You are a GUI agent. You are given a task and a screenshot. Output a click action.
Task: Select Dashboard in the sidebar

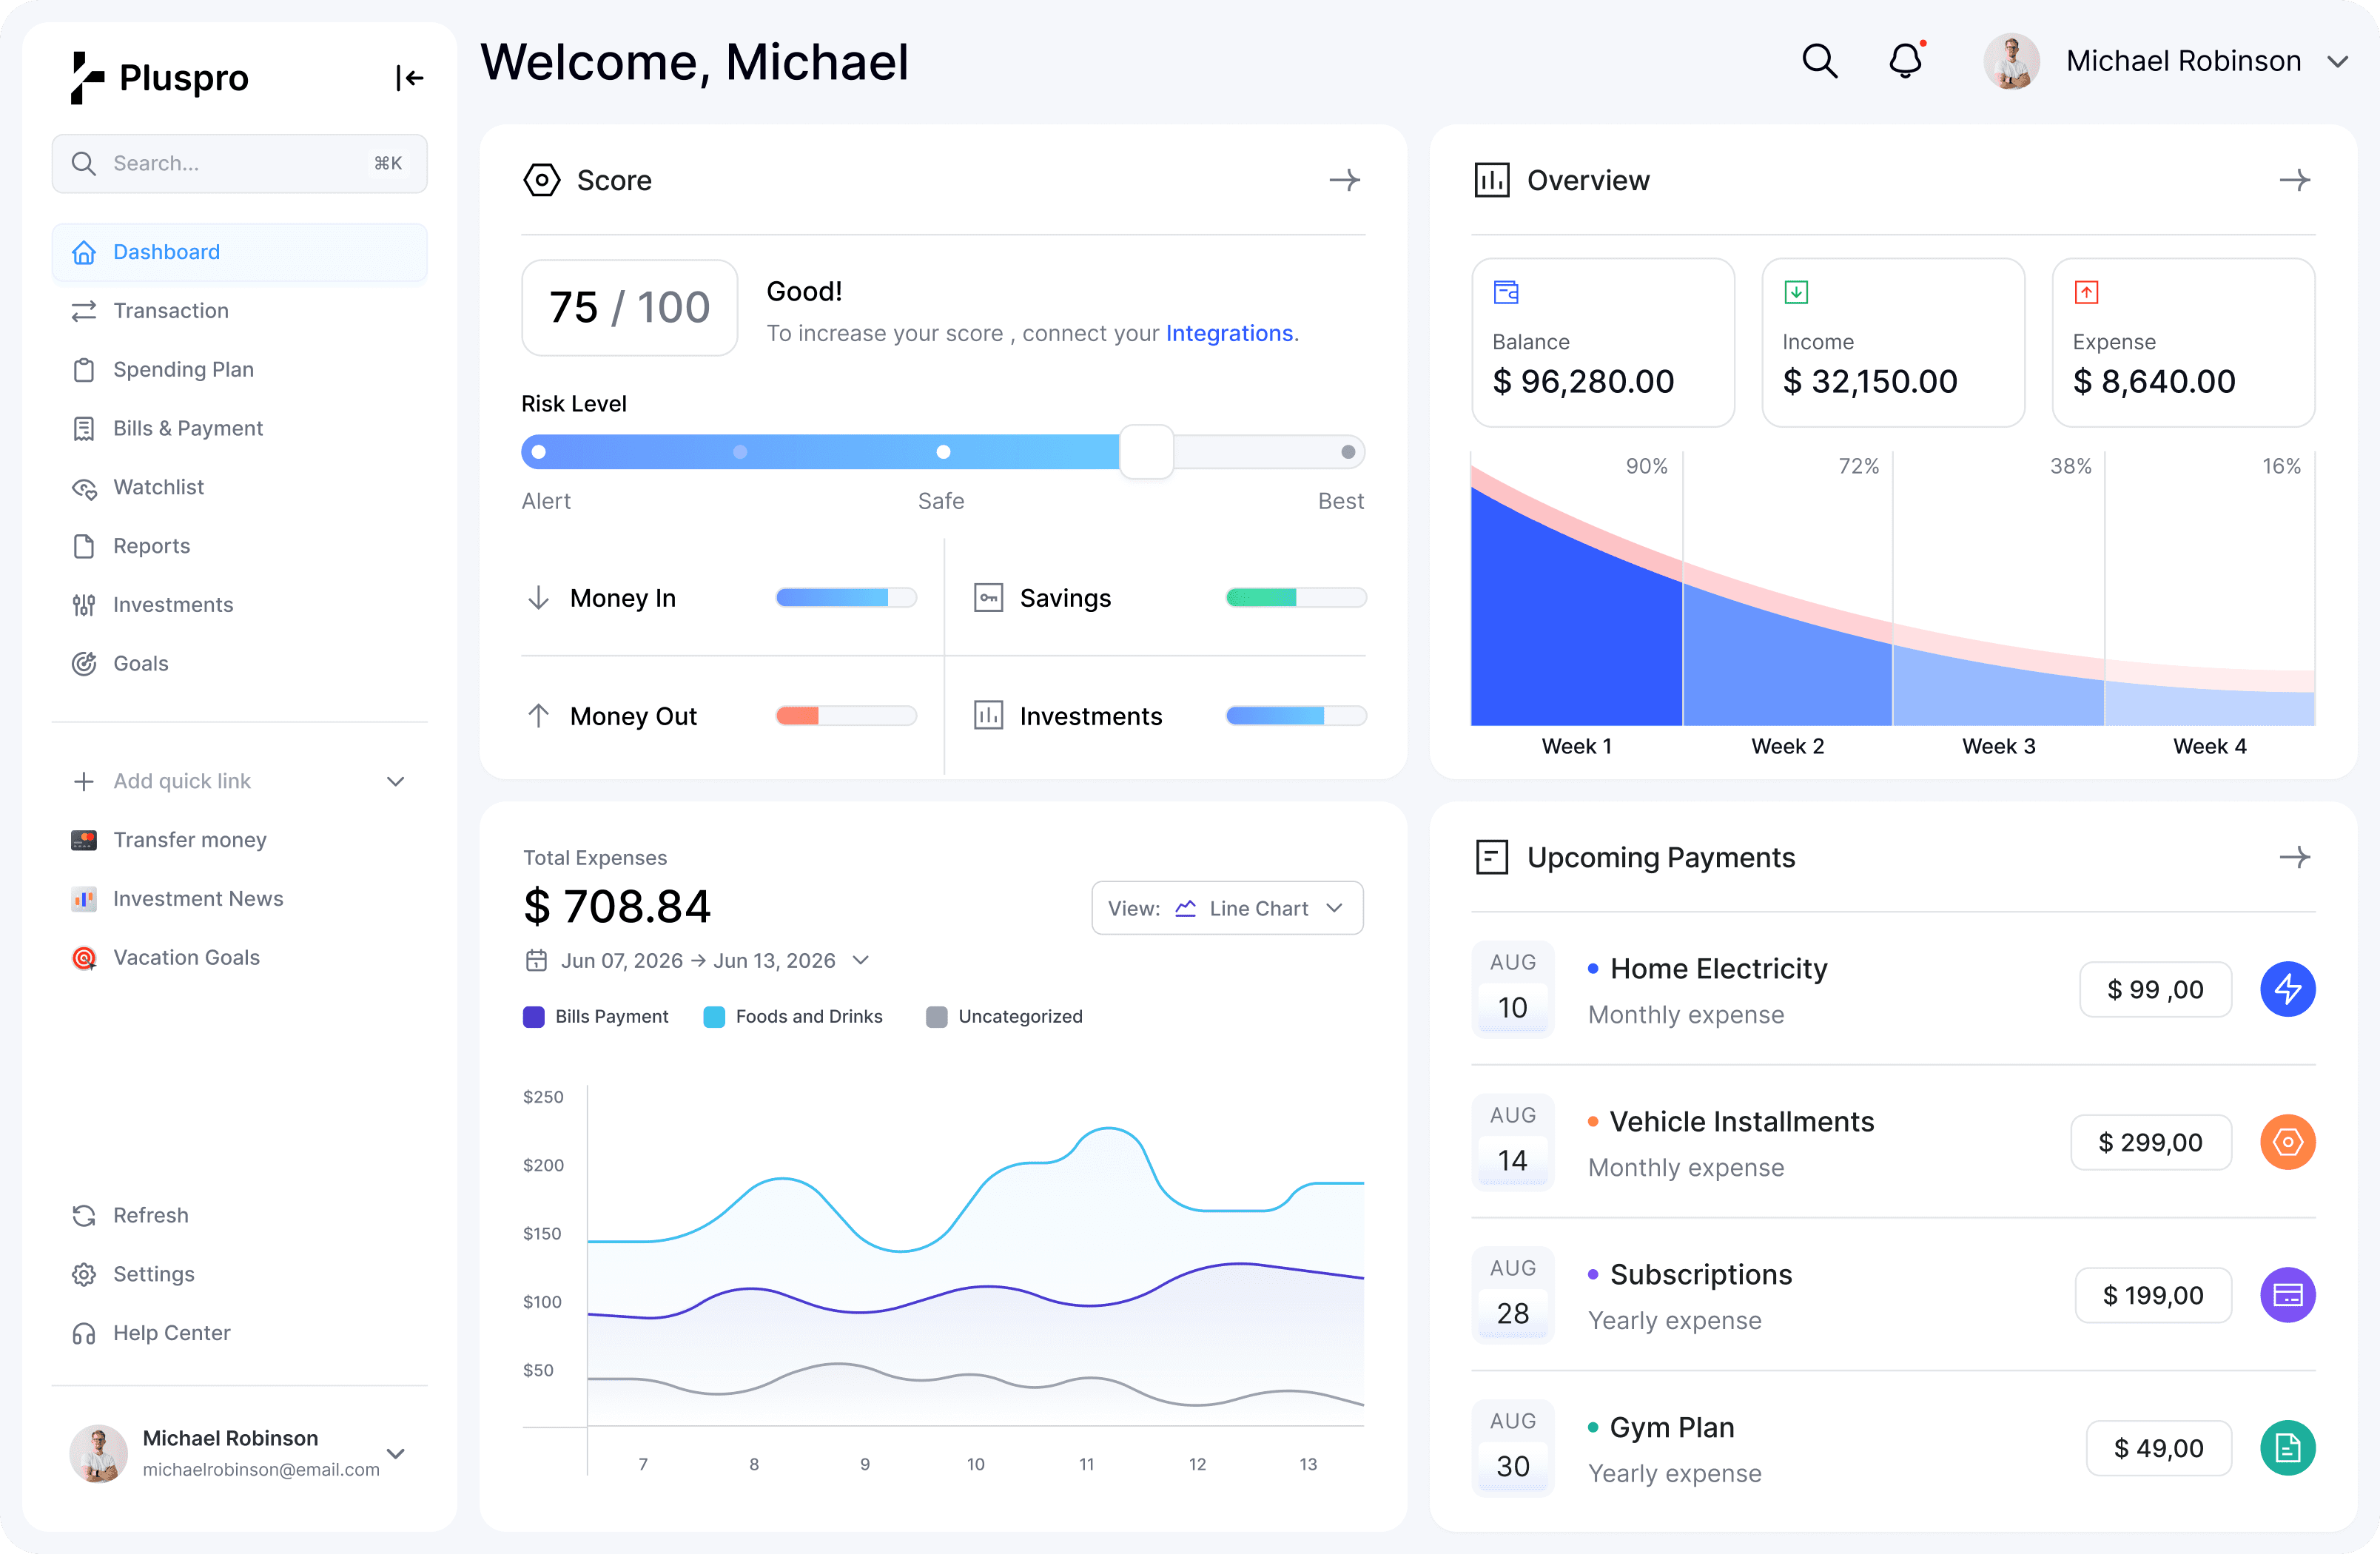coord(166,252)
